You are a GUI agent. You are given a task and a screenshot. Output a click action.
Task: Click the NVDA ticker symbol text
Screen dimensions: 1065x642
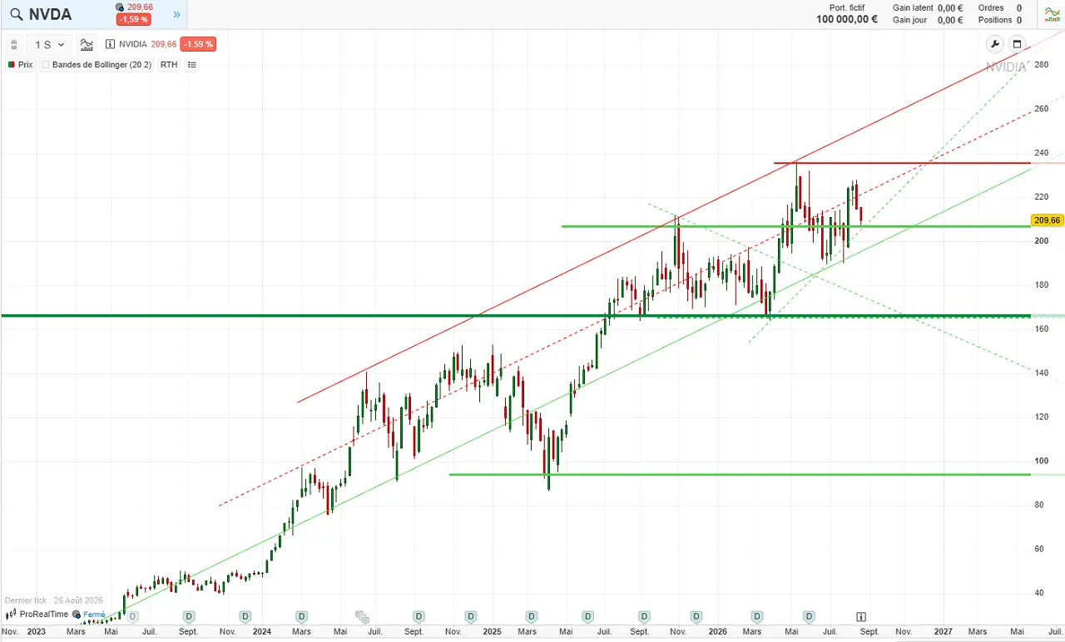pyautogui.click(x=50, y=14)
